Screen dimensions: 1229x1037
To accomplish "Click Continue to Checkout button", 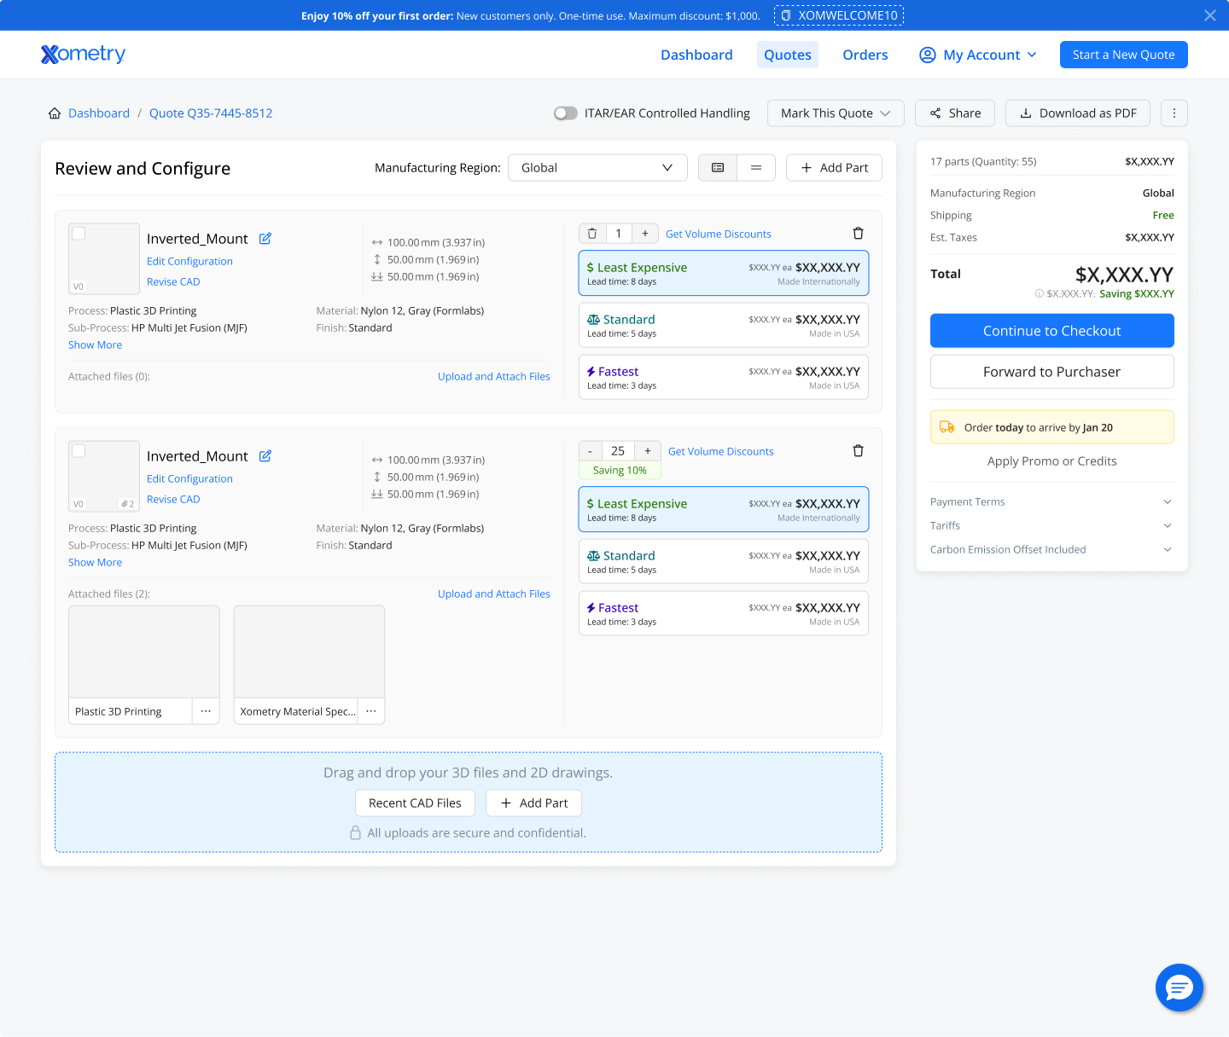I will (x=1051, y=331).
